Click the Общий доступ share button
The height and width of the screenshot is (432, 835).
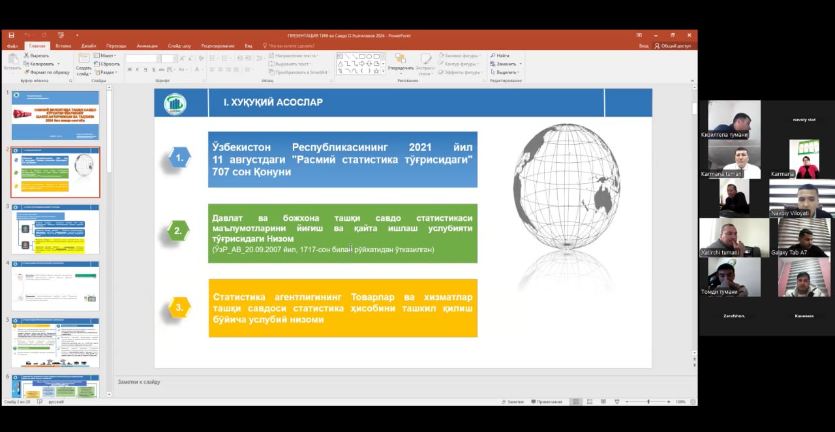tap(673, 46)
